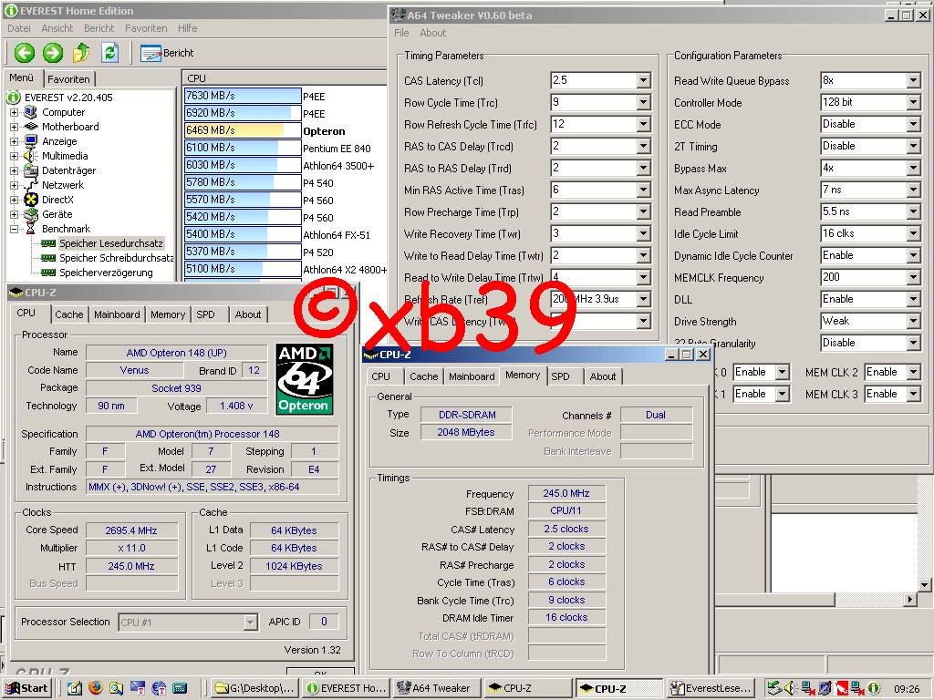Collapse the Benchmark tree node
This screenshot has width=934, height=700.
pos(15,229)
